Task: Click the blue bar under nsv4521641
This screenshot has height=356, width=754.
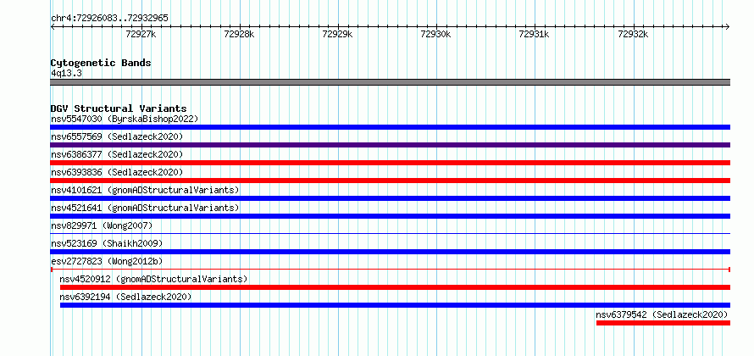Action: tap(390, 216)
